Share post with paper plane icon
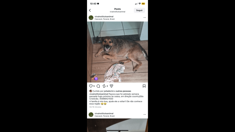This screenshot has width=235, height=132. pyautogui.click(x=111, y=86)
